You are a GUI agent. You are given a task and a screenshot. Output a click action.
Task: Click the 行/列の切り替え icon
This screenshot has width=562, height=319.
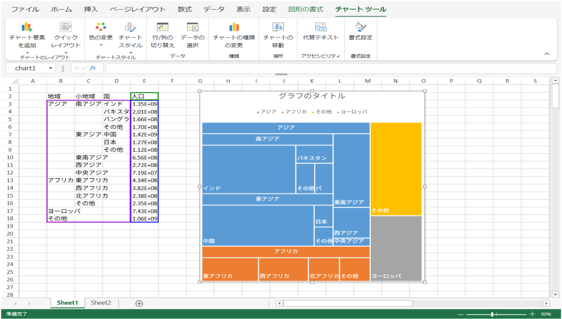(x=162, y=27)
